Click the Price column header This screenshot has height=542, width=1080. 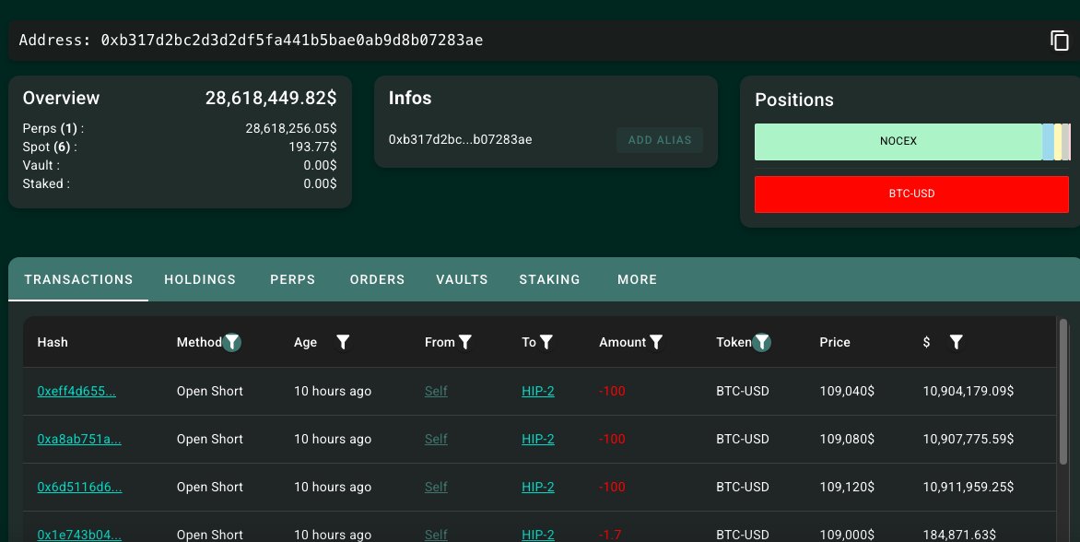click(x=835, y=342)
